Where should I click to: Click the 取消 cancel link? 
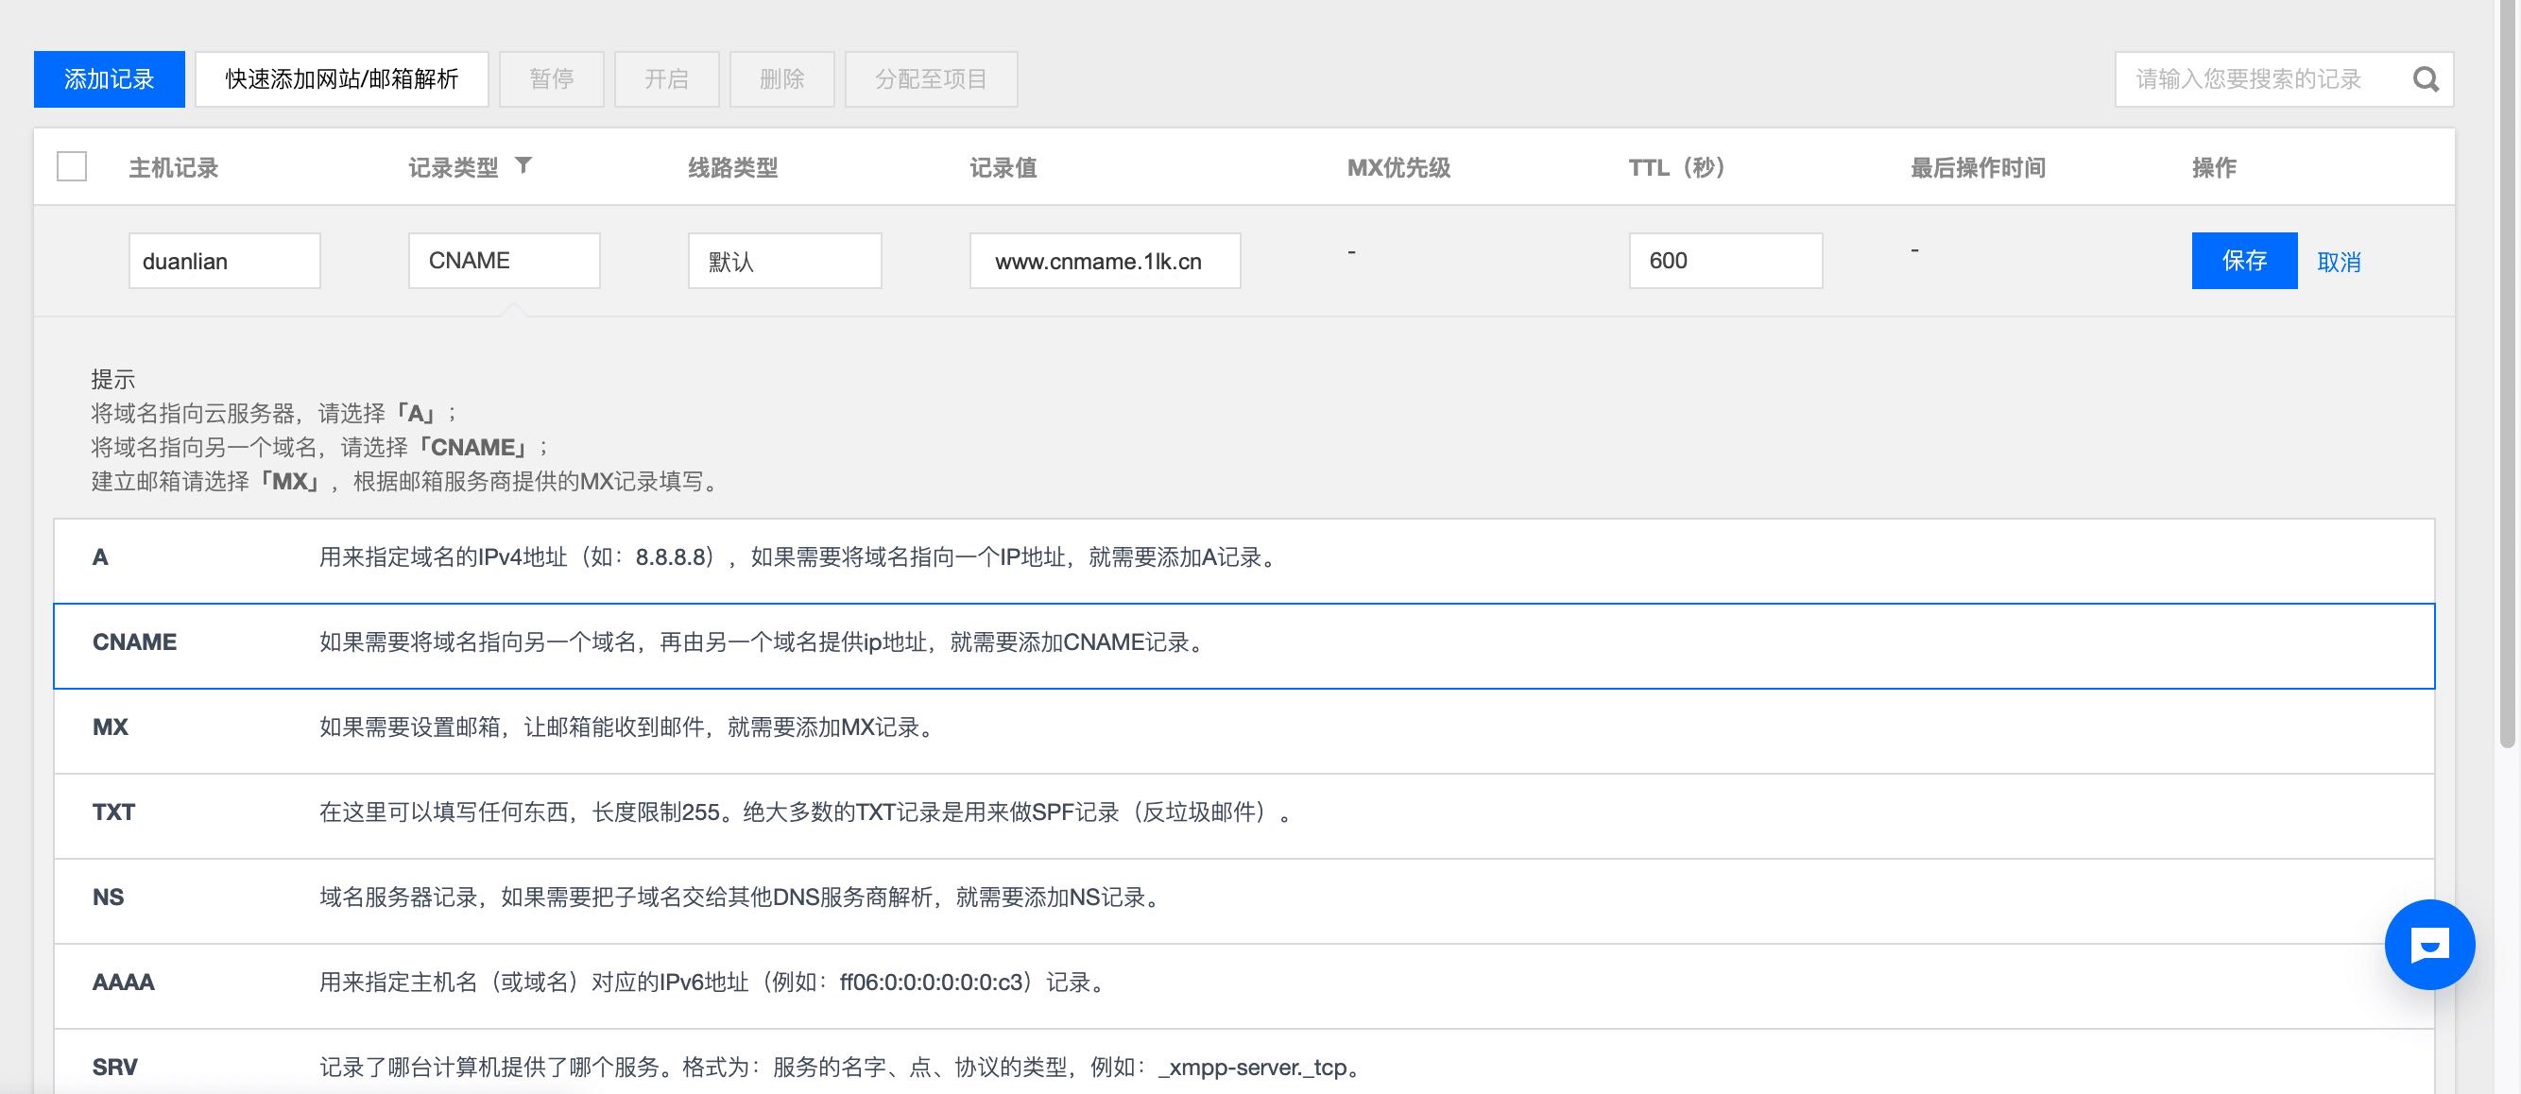(2338, 262)
